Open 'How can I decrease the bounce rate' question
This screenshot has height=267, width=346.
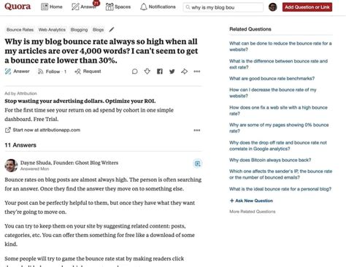(x=273, y=93)
